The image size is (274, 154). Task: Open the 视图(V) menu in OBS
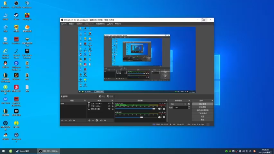(79, 24)
